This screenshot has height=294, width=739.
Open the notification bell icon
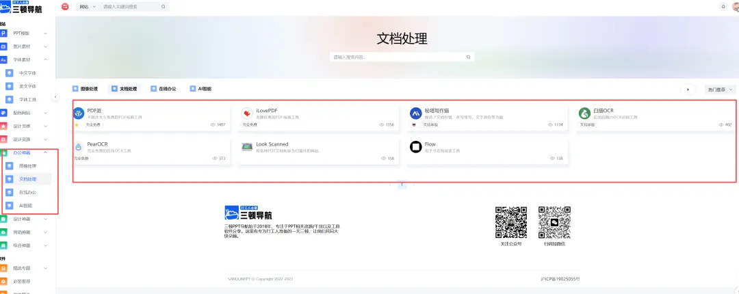point(723,7)
